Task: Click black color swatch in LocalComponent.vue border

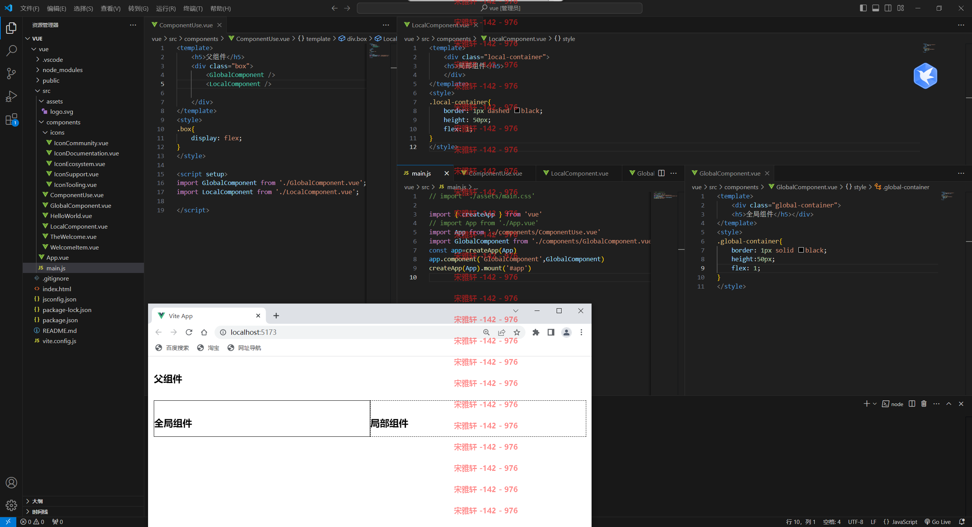Action: [517, 110]
